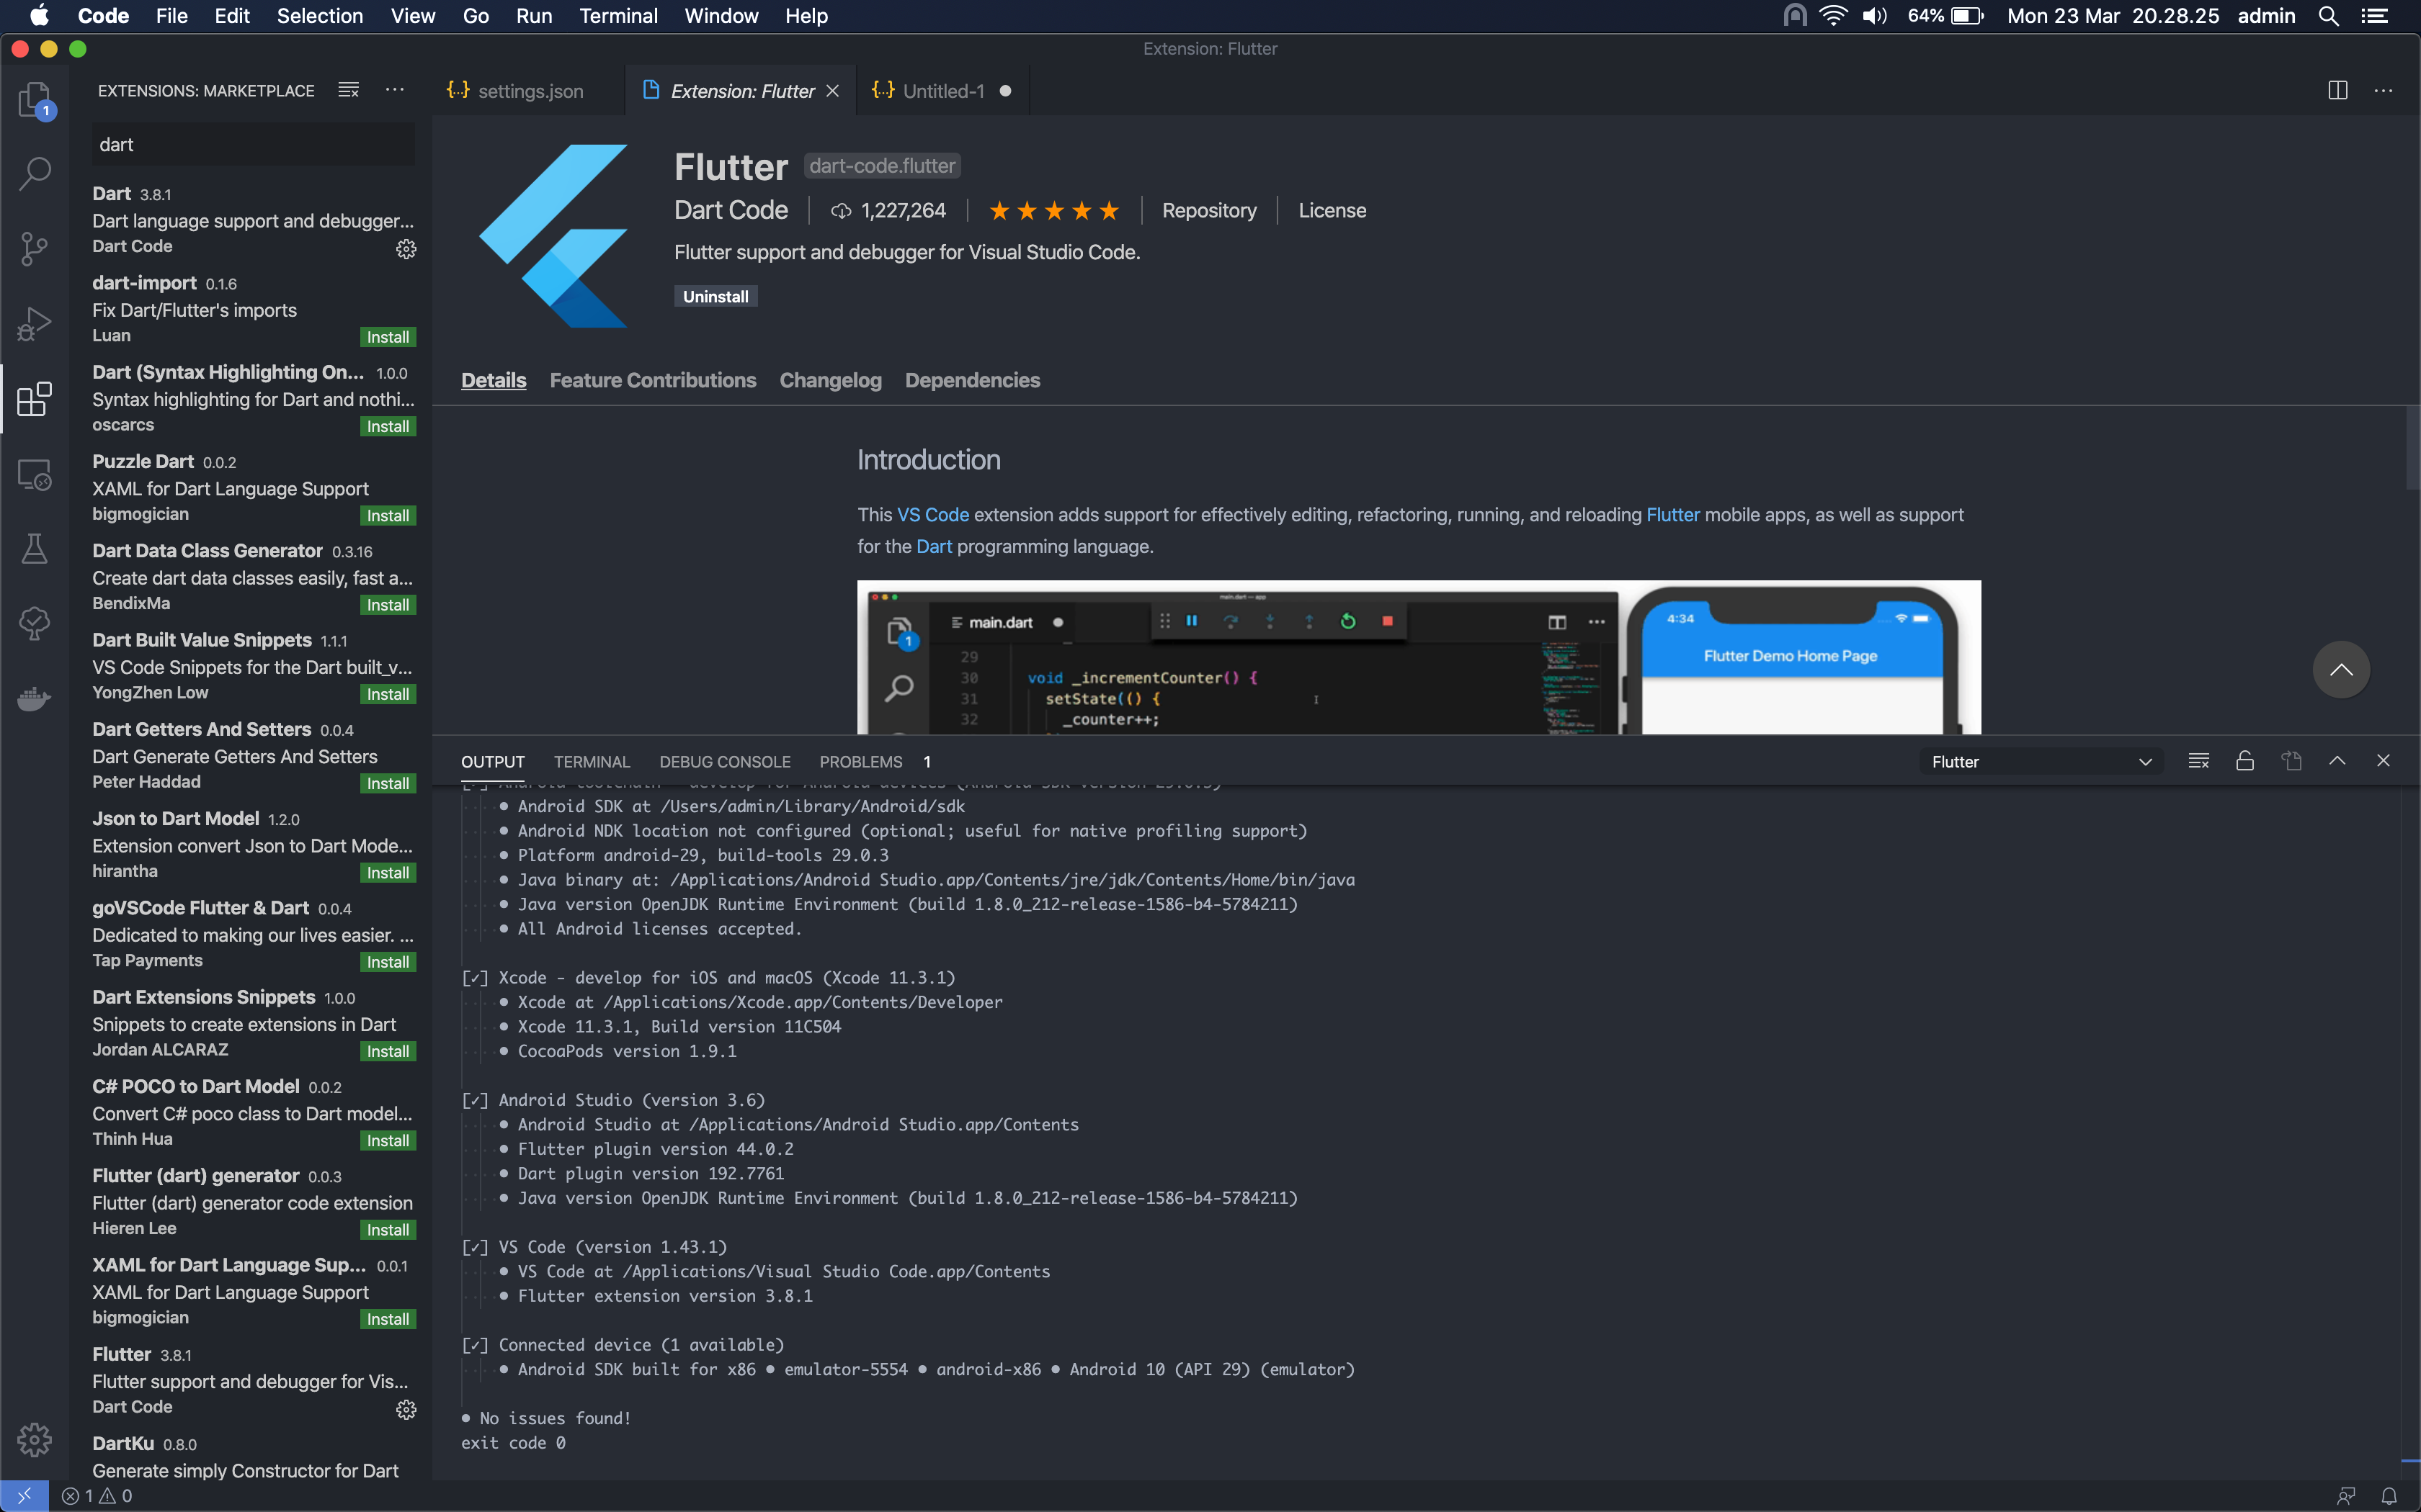This screenshot has width=2421, height=1512.
Task: Uninstall the Flutter extension
Action: tap(715, 296)
